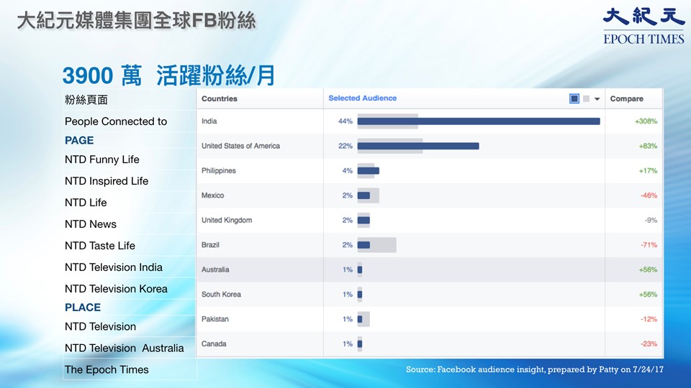Click the -9% compare value

(651, 220)
